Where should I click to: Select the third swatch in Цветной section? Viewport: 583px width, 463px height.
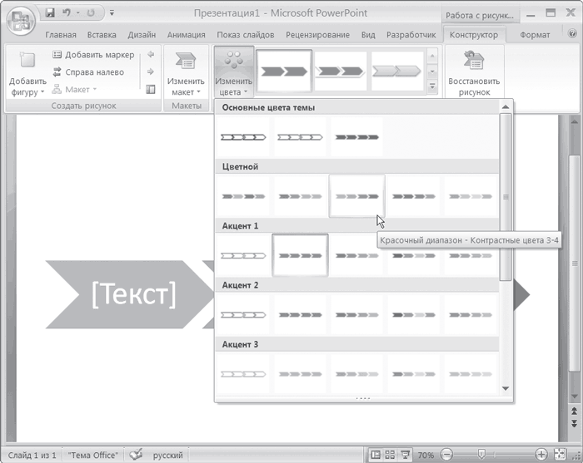356,196
